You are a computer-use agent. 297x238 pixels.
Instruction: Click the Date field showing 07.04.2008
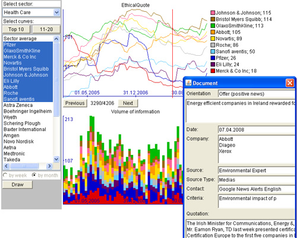pos(257,130)
